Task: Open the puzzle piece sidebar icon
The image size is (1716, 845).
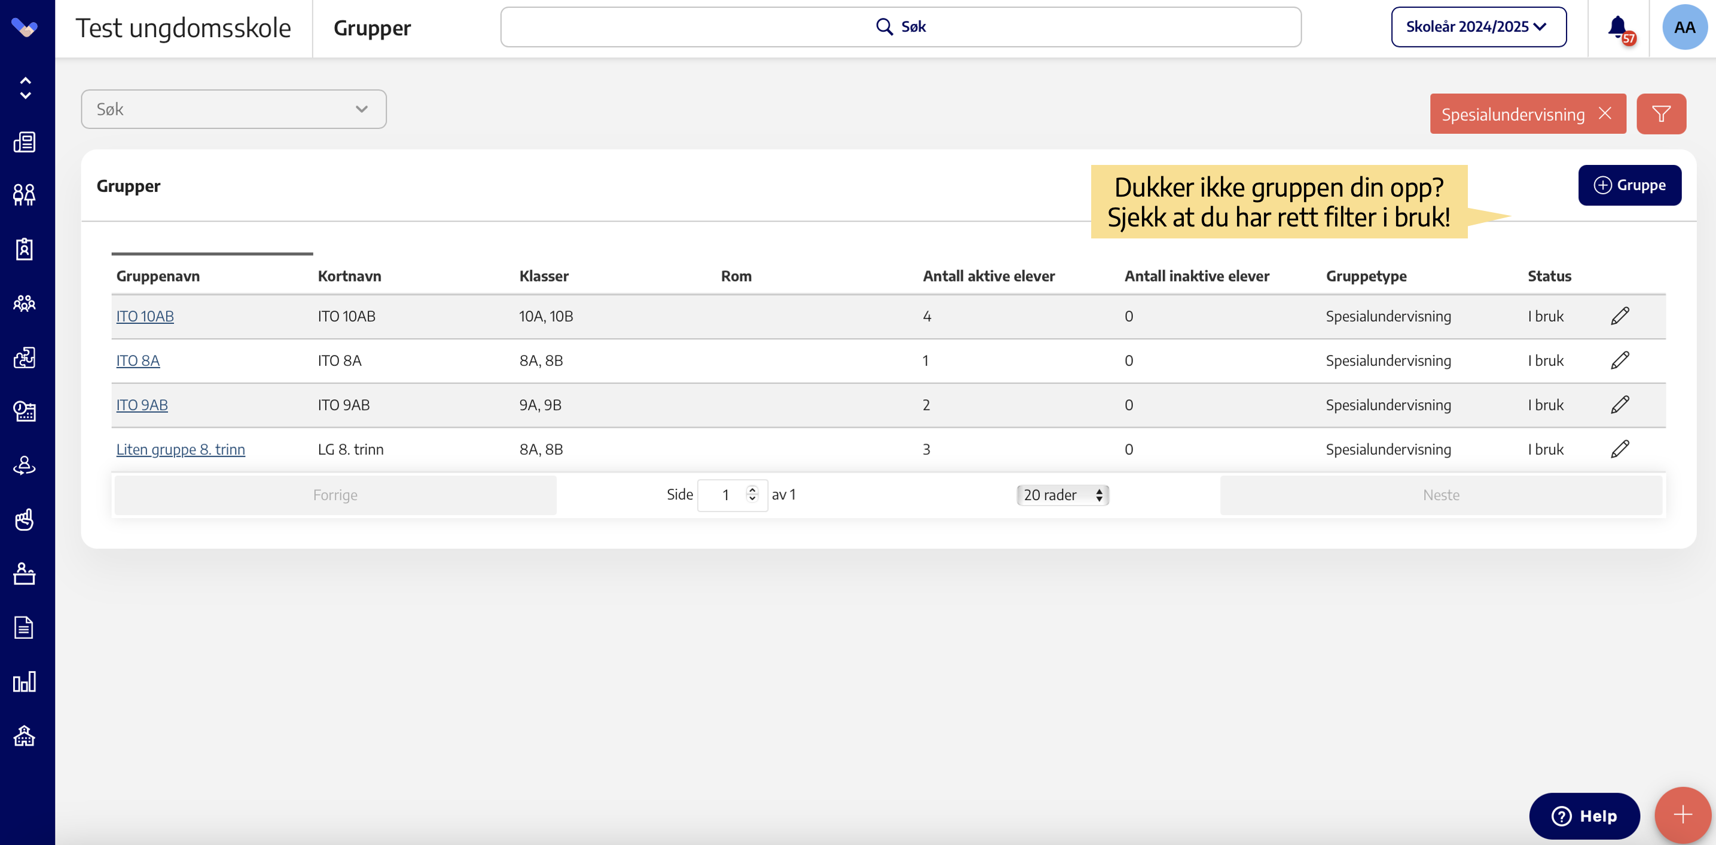Action: point(25,357)
